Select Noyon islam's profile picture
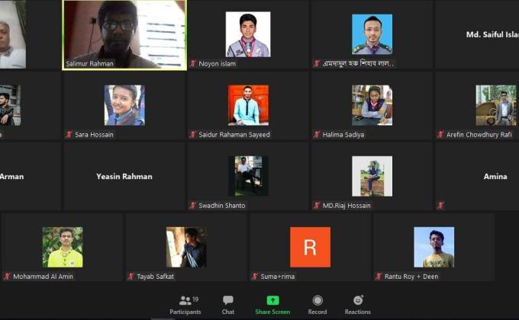 [x=248, y=34]
